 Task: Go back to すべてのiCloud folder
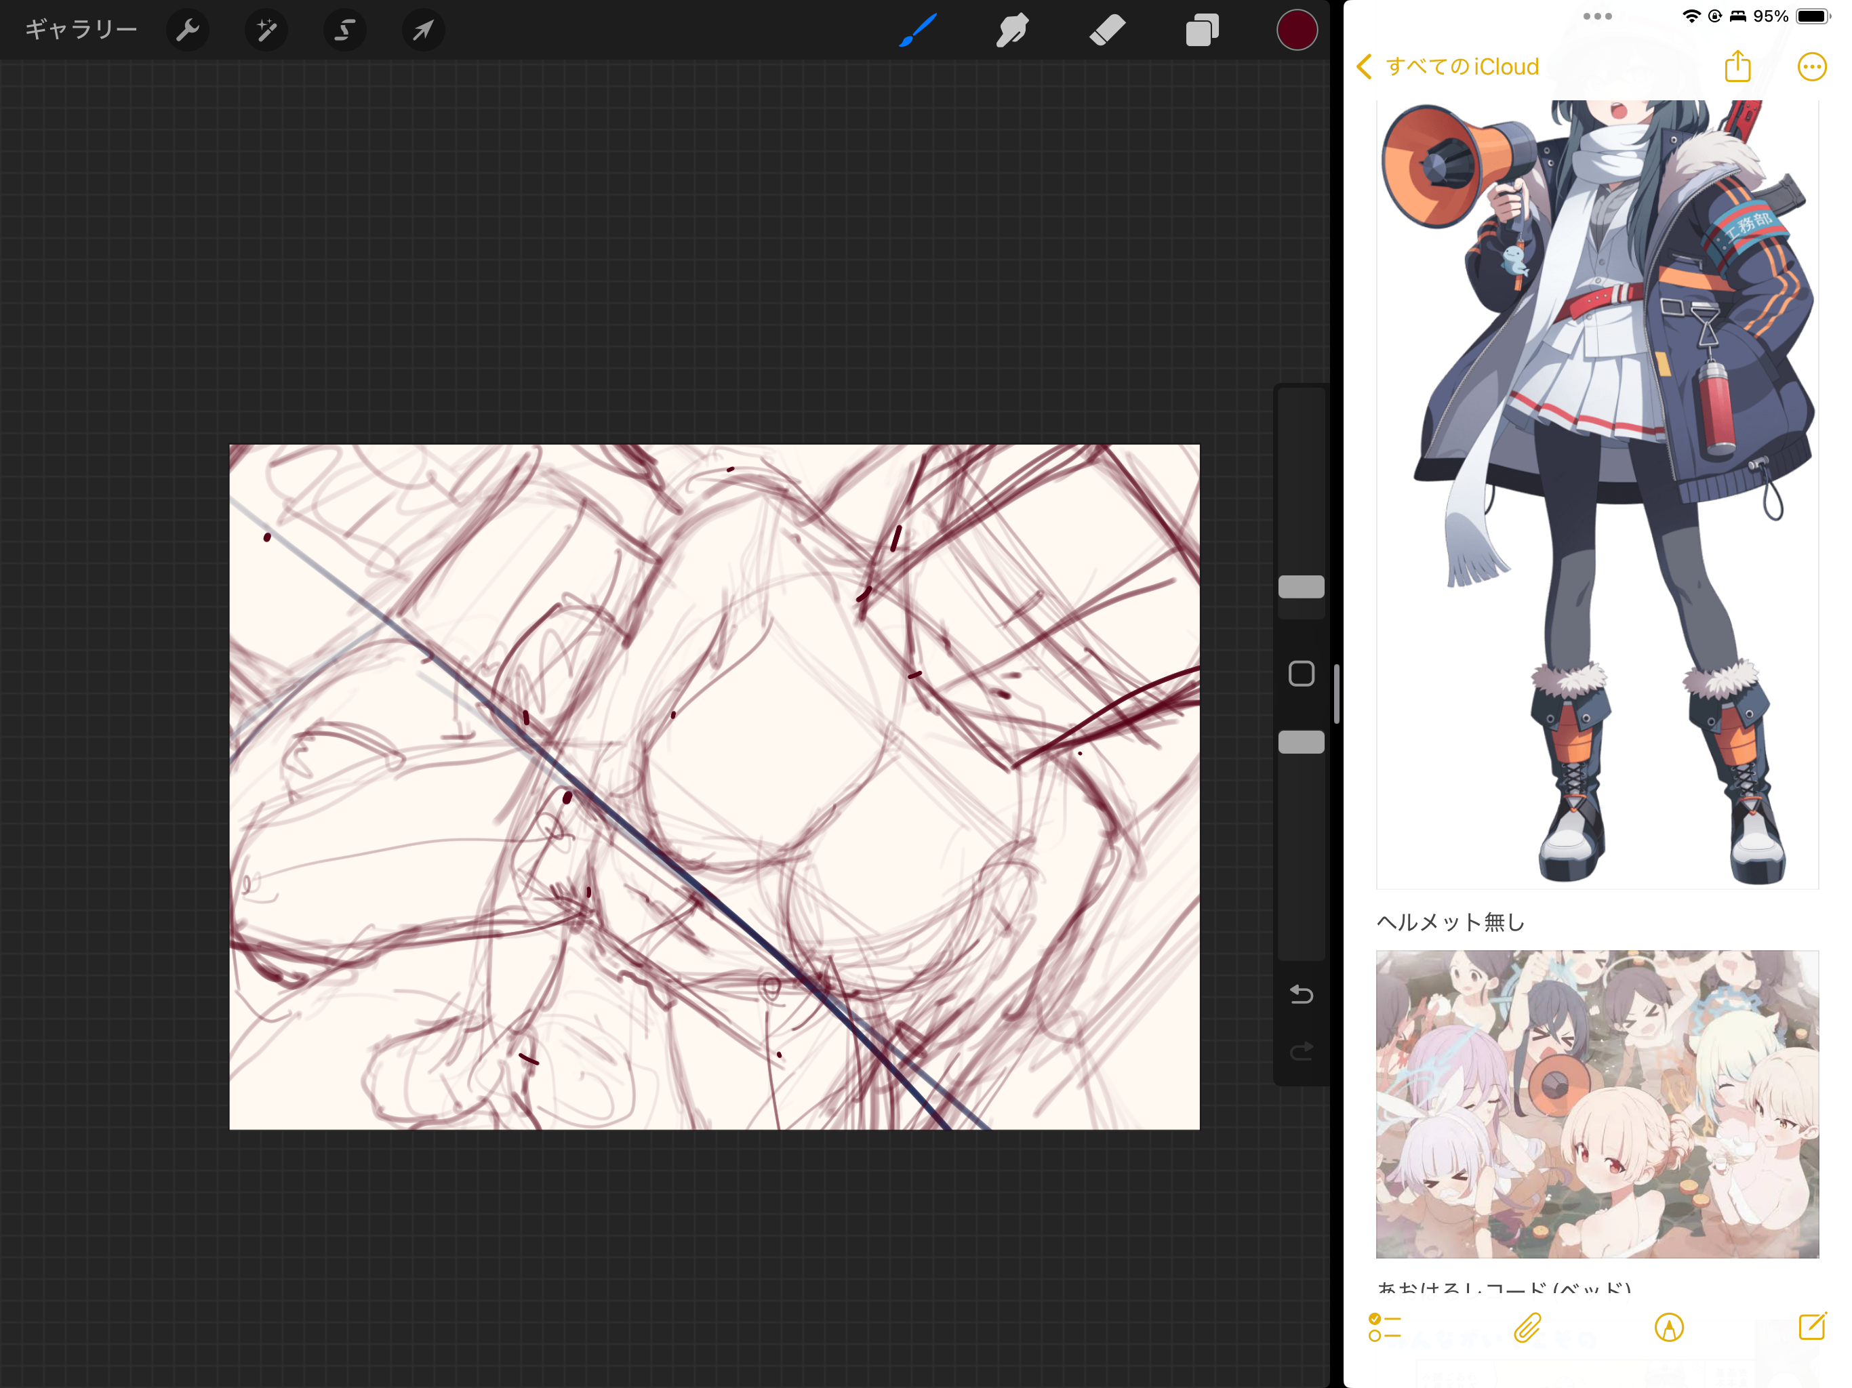click(x=1449, y=67)
